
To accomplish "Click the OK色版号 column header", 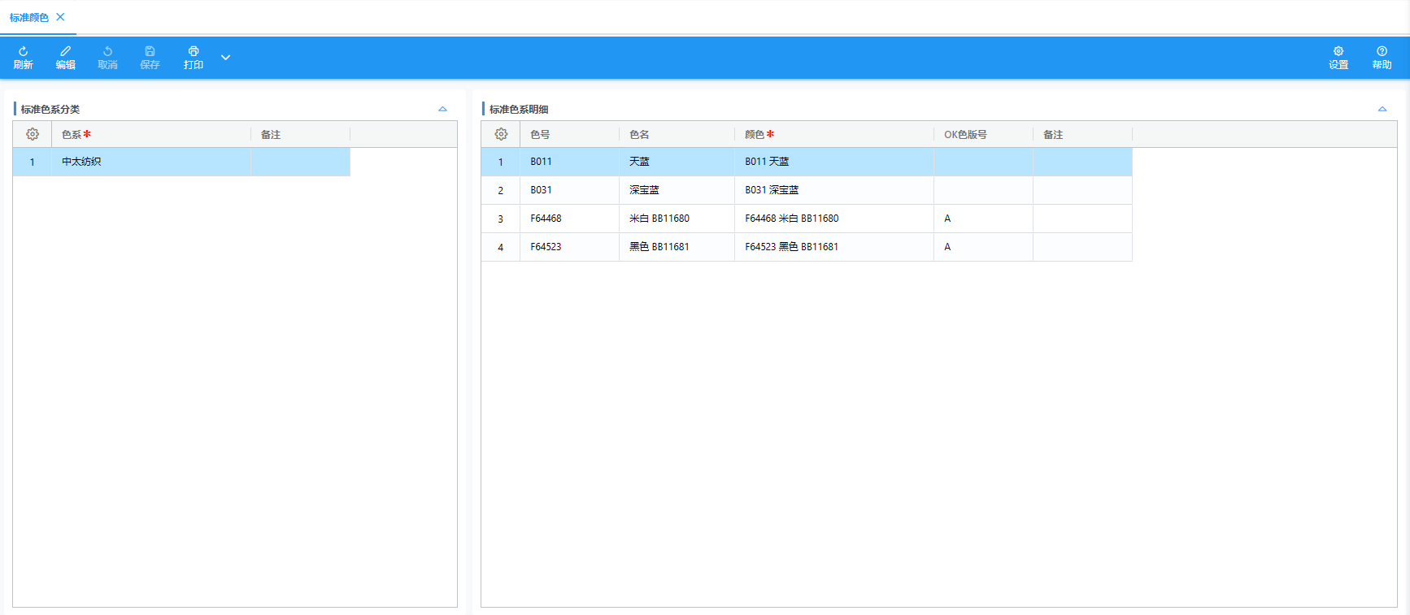I will pyautogui.click(x=965, y=135).
